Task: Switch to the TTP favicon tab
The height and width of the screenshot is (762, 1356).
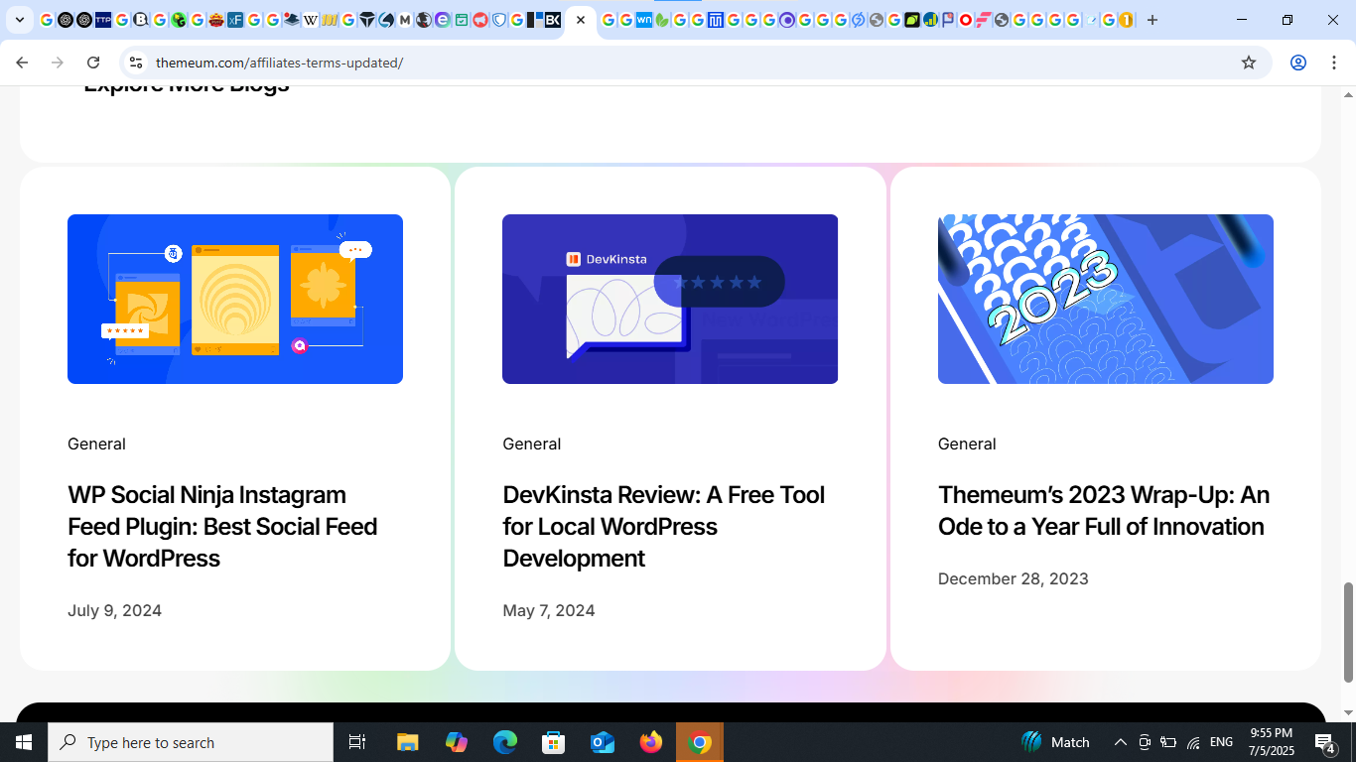Action: tap(103, 20)
